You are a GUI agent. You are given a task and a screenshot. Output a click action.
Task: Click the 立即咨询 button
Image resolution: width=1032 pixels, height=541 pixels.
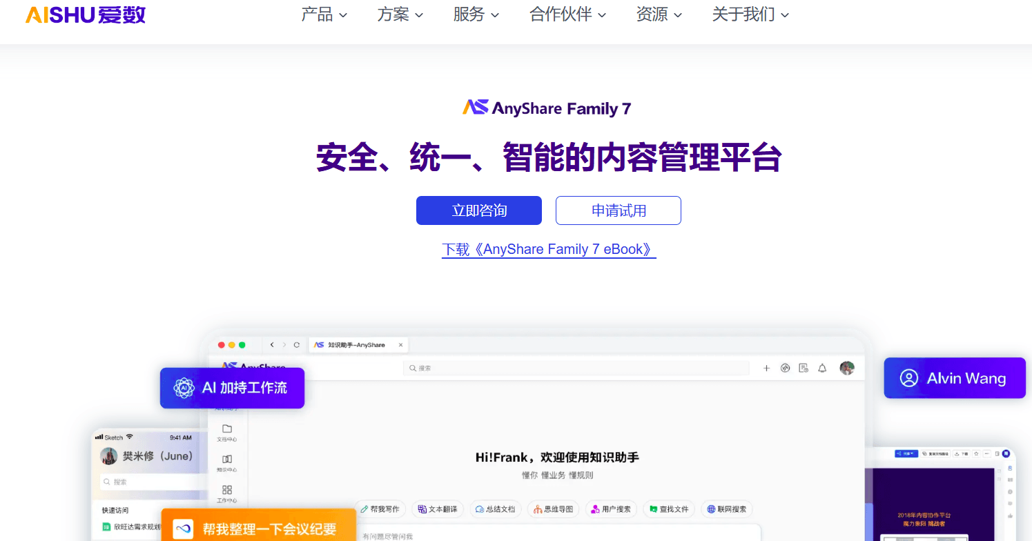[x=479, y=210]
